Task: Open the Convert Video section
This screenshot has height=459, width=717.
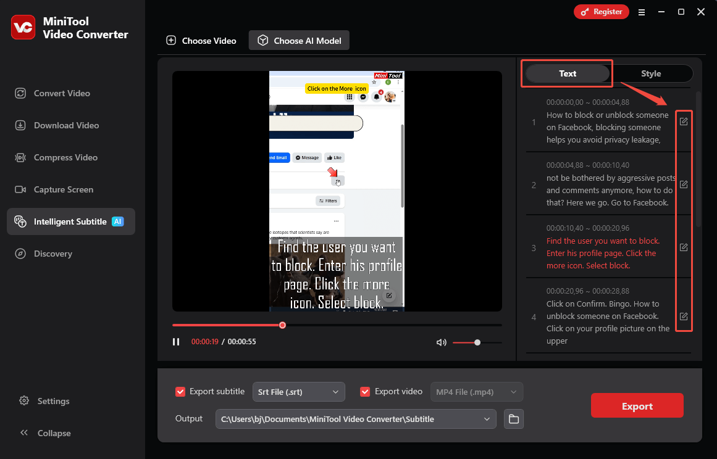Action: [52, 93]
